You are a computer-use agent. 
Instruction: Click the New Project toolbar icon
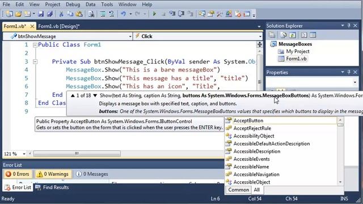(x=10, y=14)
